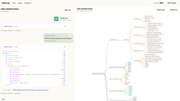Focus the Capital Returns node
The height and width of the screenshot is (101, 180).
[x=138, y=51]
